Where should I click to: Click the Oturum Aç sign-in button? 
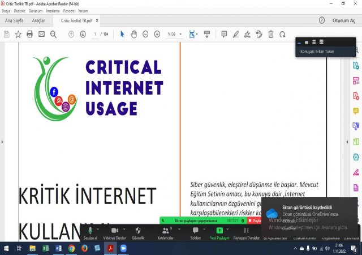tap(344, 20)
